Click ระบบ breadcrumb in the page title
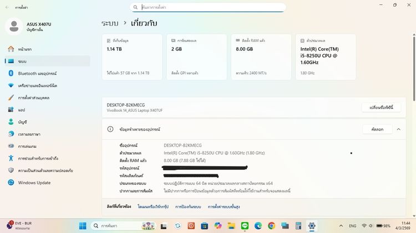Image resolution: width=416 pixels, height=233 pixels. pos(110,23)
